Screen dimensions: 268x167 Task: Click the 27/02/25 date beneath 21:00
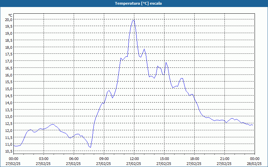224,164
